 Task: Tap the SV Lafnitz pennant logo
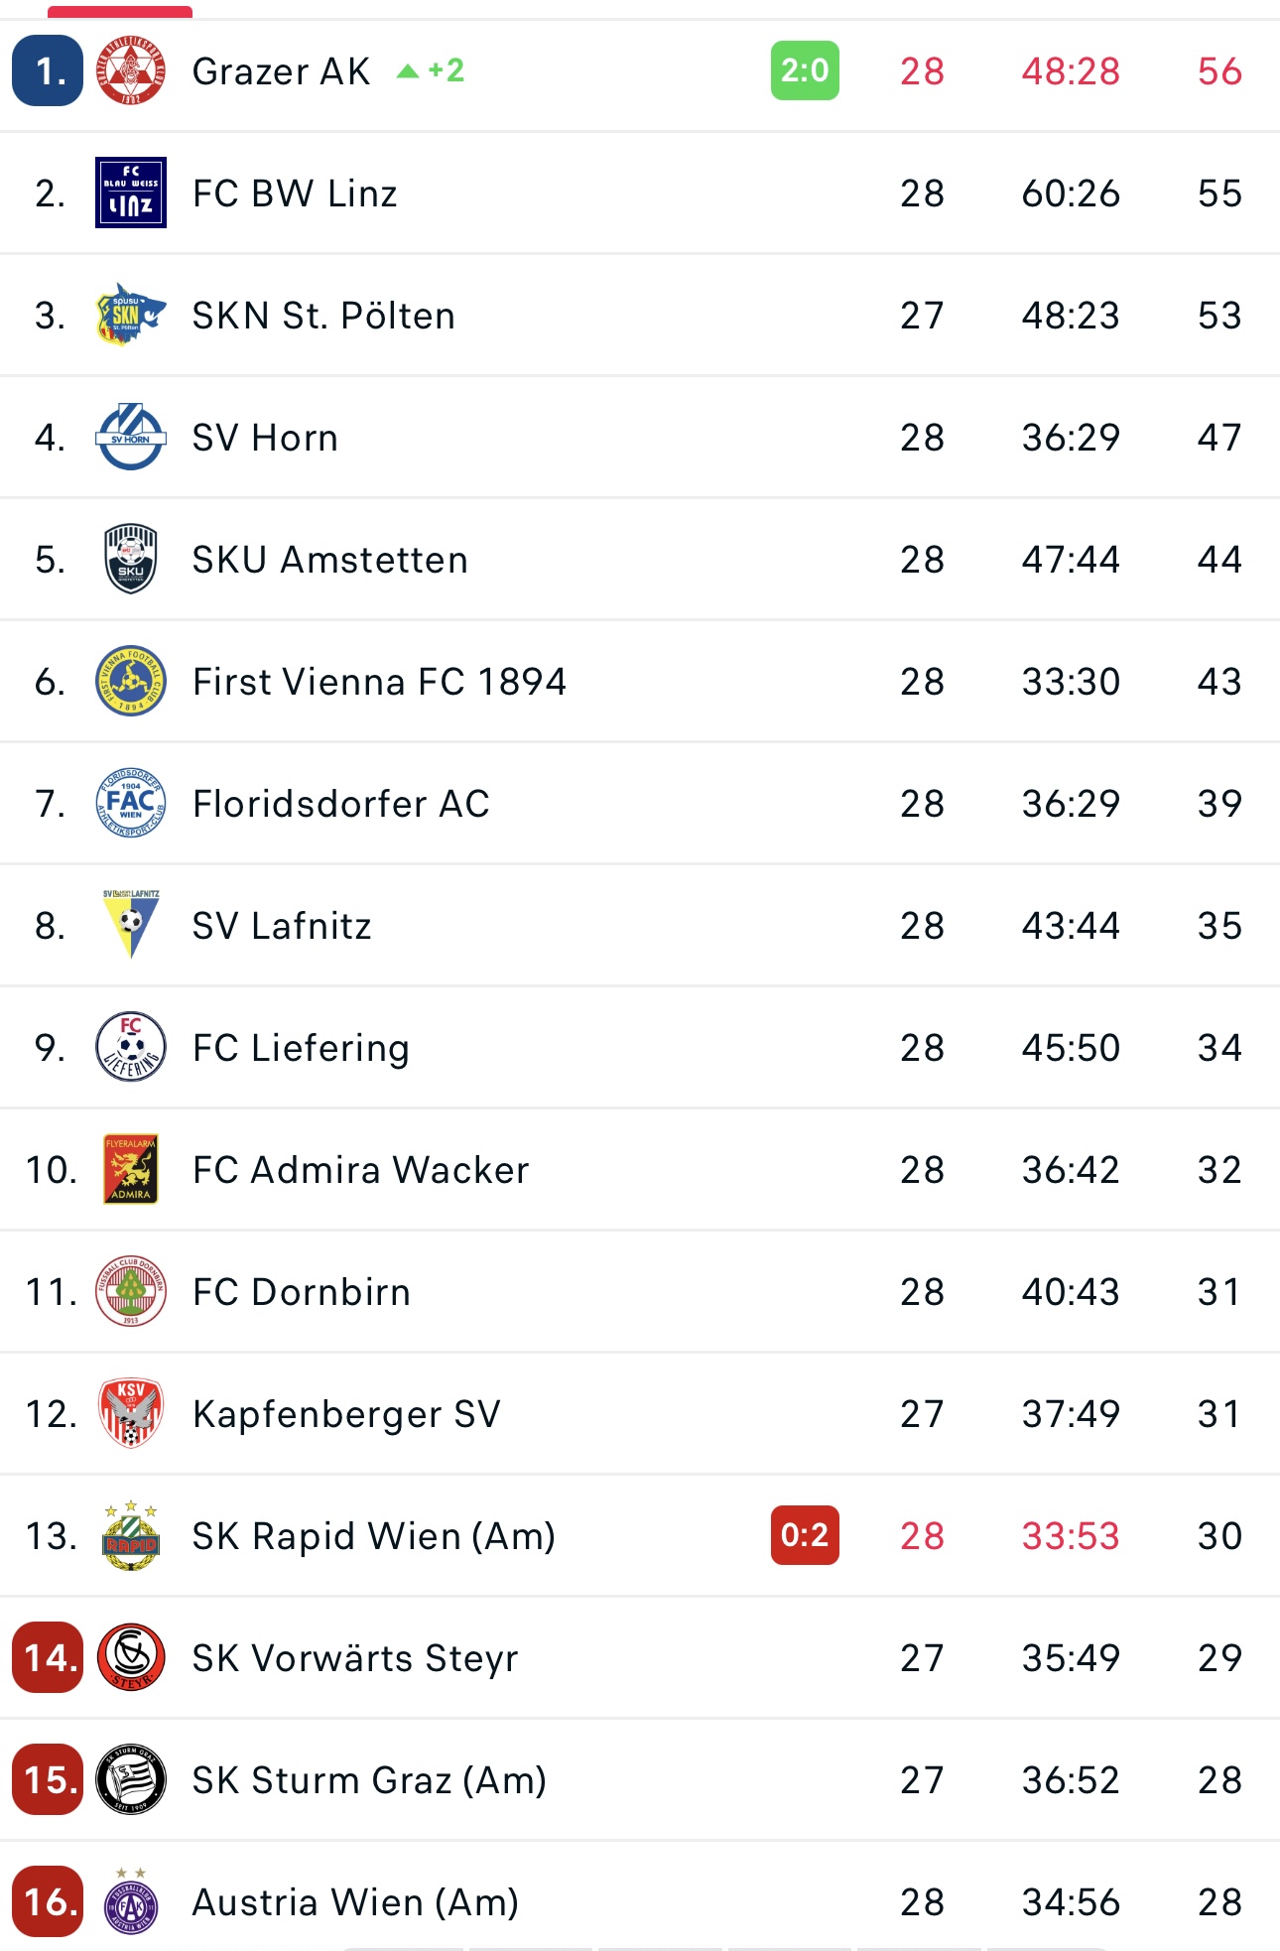(x=130, y=925)
